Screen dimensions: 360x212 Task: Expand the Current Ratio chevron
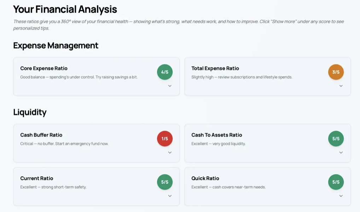pyautogui.click(x=170, y=196)
